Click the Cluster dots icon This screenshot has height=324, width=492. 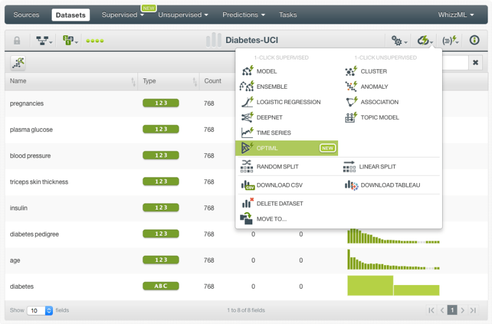tap(351, 71)
